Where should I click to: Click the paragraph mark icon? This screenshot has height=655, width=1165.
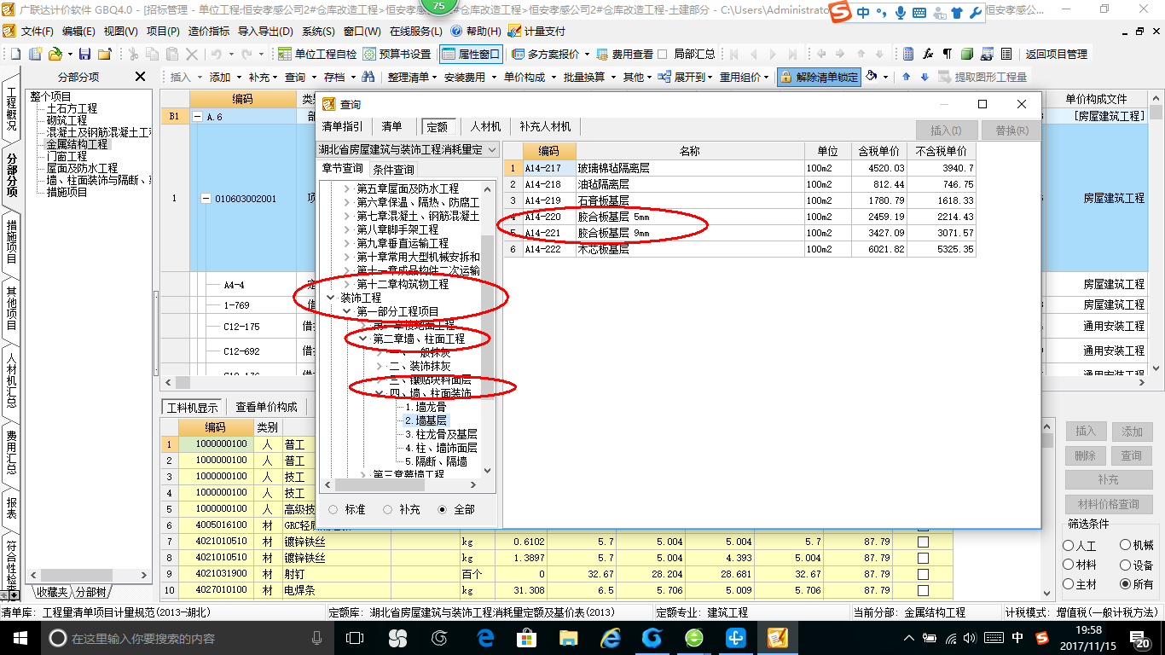click(x=947, y=54)
